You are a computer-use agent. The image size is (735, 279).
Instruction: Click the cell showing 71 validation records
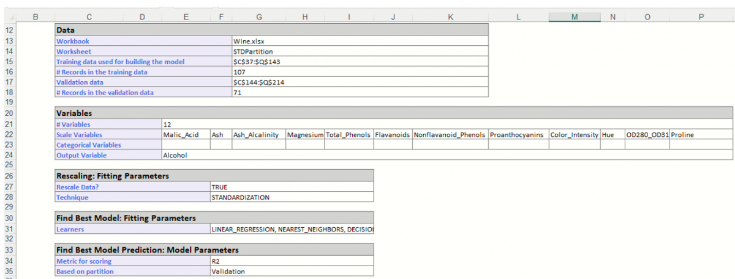point(360,93)
